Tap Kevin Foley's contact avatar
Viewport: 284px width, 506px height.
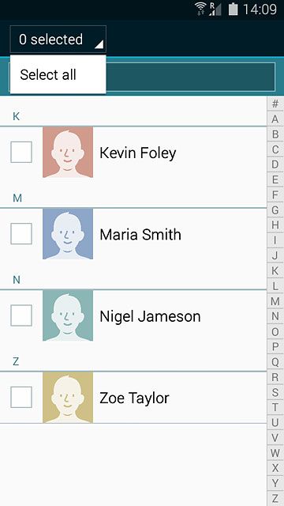click(68, 152)
